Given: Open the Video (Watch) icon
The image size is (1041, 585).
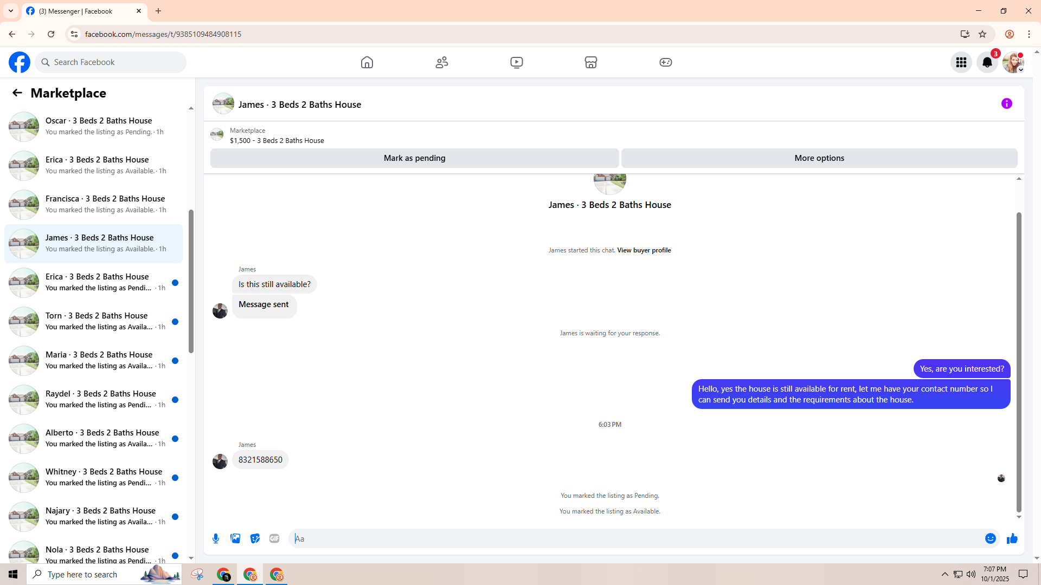Looking at the screenshot, I should point(517,62).
